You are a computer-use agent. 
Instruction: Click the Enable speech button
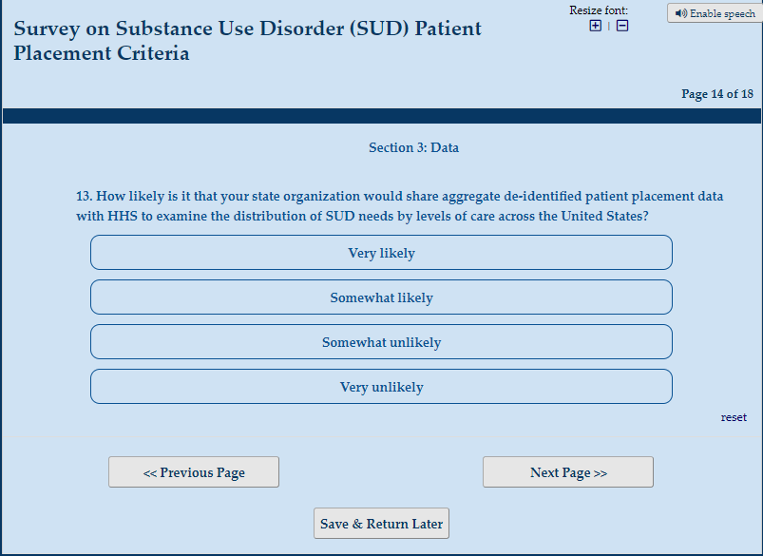click(715, 13)
